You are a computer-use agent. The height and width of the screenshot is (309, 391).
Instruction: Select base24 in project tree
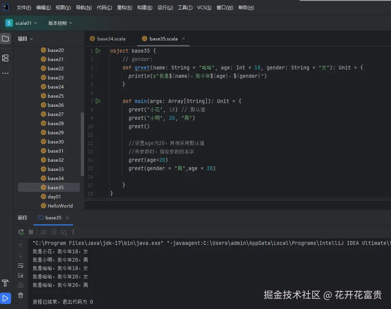[x=56, y=87]
